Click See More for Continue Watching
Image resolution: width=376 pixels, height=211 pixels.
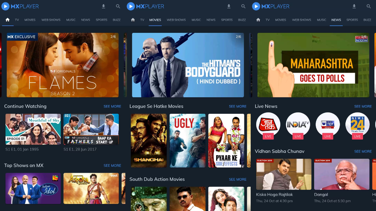tap(112, 106)
